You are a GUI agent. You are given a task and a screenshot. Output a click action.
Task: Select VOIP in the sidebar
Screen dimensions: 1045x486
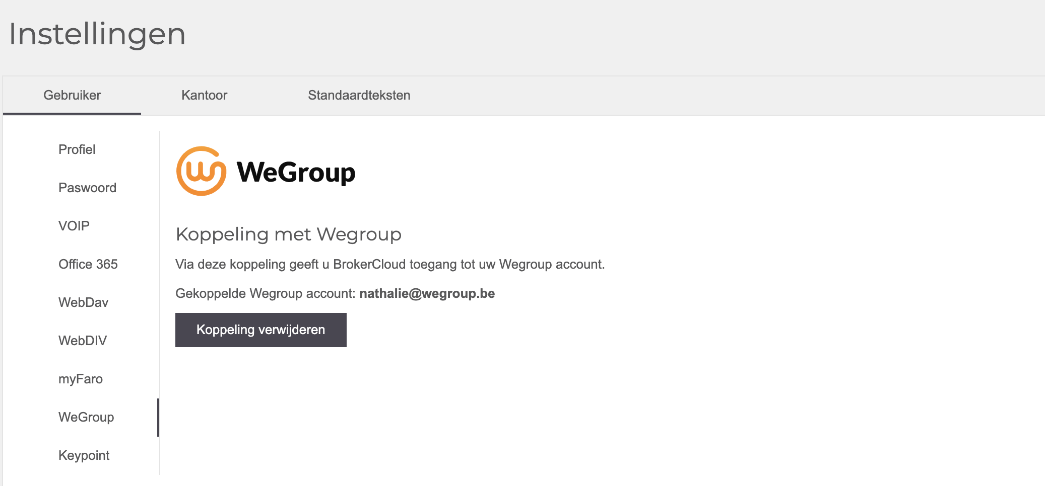(75, 226)
